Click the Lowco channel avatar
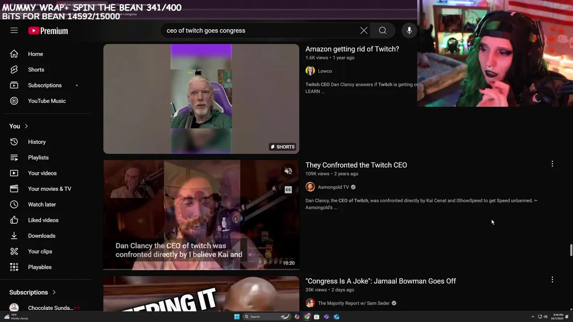 coord(310,71)
